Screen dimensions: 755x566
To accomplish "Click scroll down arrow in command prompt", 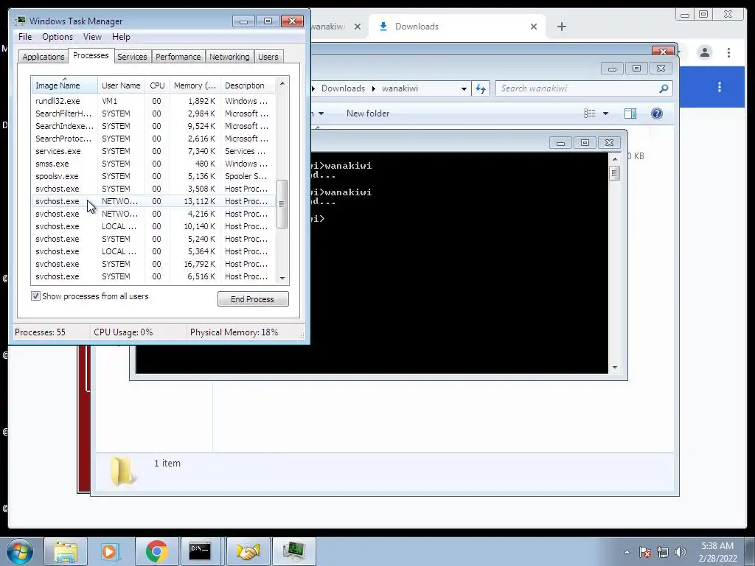I will [615, 368].
